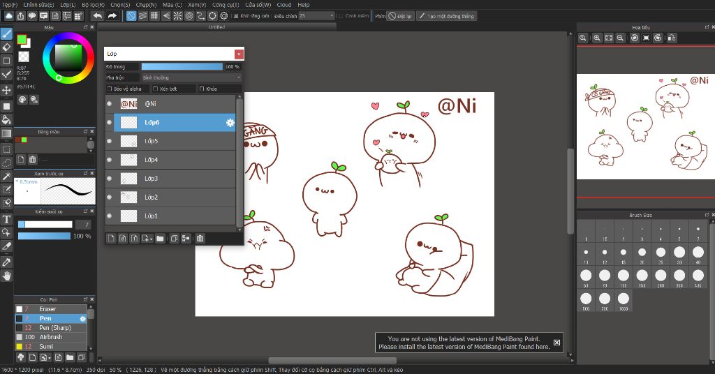Image resolution: width=715 pixels, height=374 pixels.
Task: Create layer folder in Lớp panel
Action: pos(160,238)
